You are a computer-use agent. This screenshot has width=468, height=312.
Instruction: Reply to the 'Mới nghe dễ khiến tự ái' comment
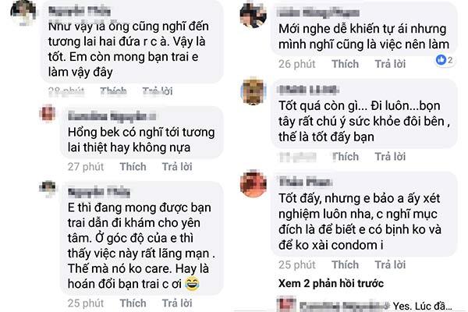390,64
